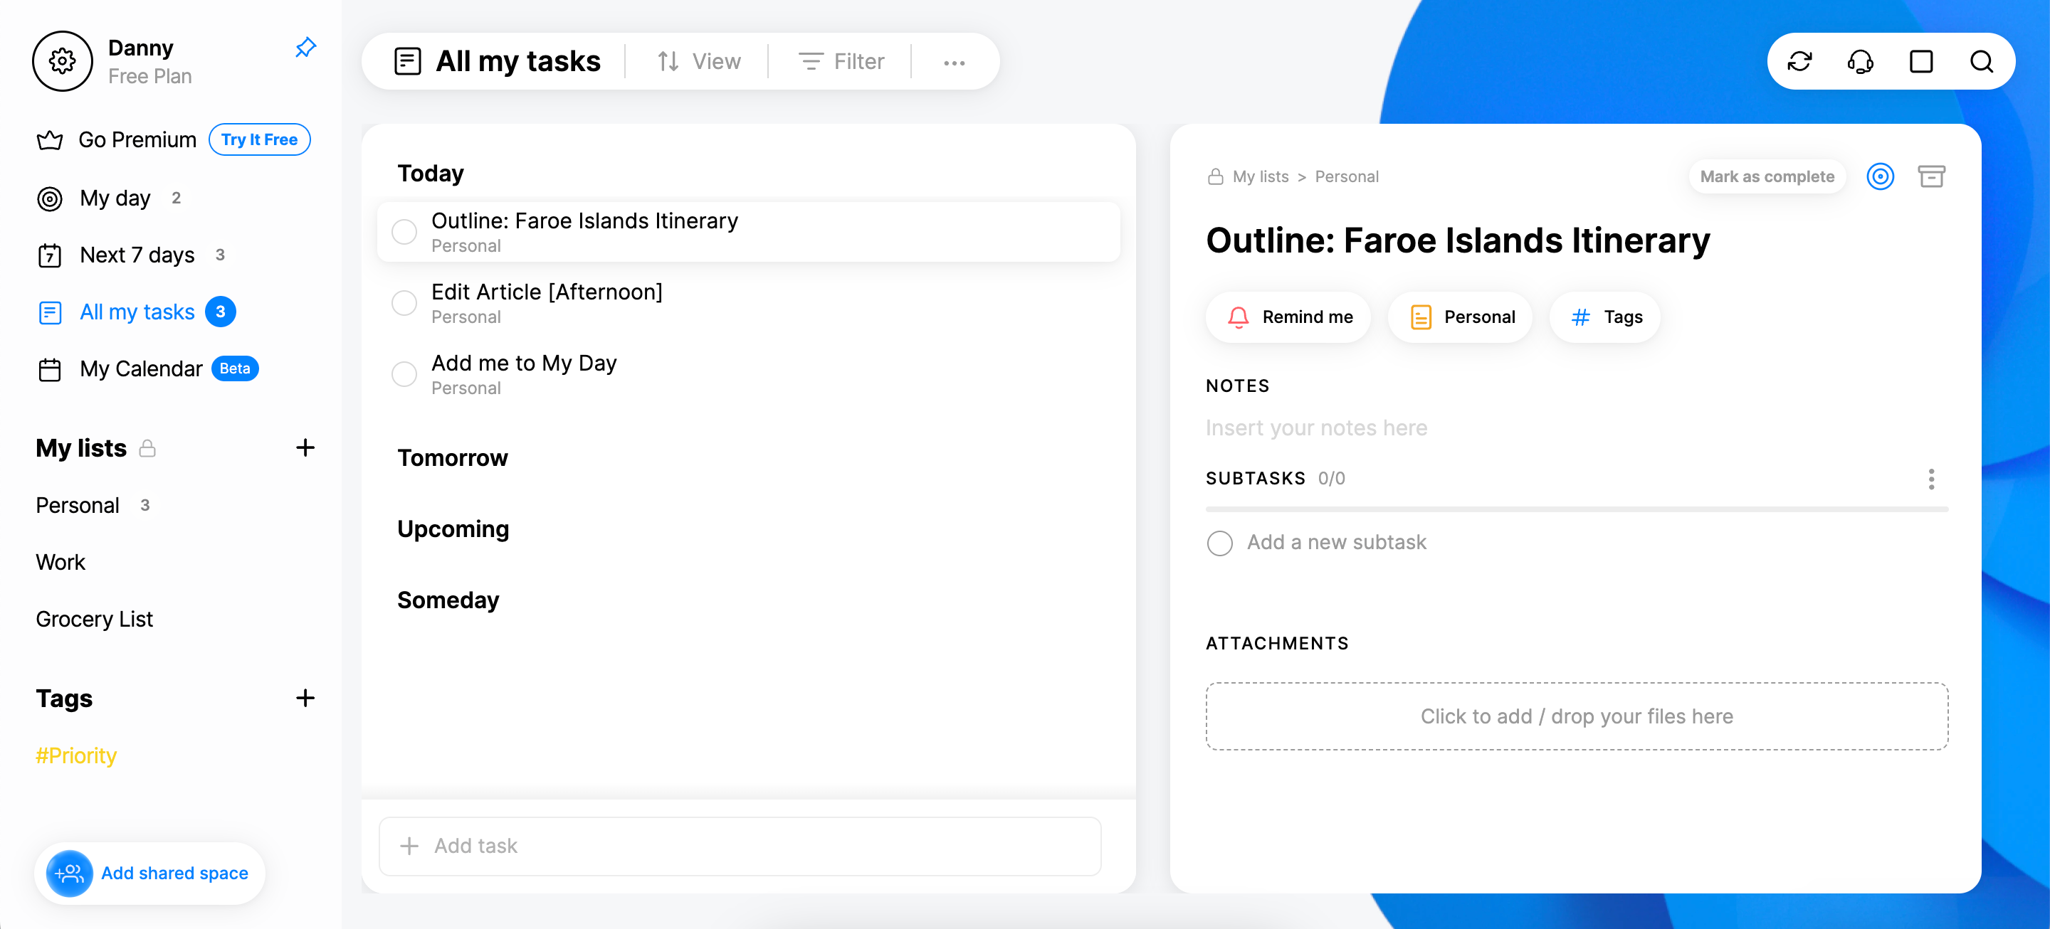Click Mark as complete button
This screenshot has width=2050, height=929.
(1767, 176)
